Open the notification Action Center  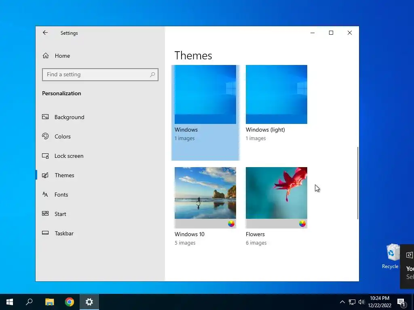coord(401,302)
